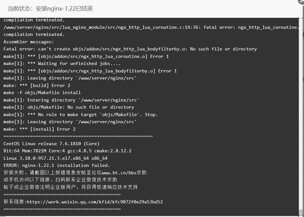
Task: Click the 'nginx-1.22.1 installation failed' error line
Action: tap(57, 165)
